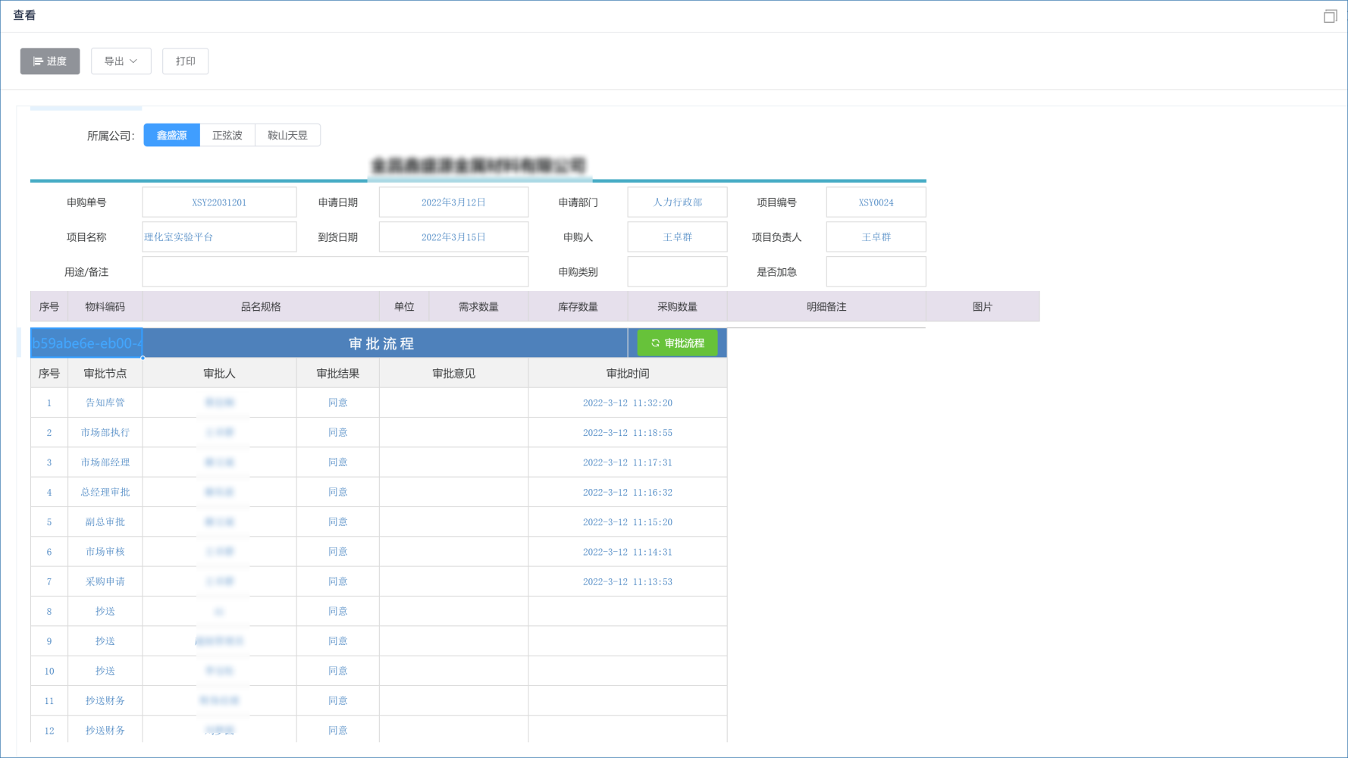
Task: Click the approval time 2022-3-12 11:13:53
Action: click(x=628, y=582)
